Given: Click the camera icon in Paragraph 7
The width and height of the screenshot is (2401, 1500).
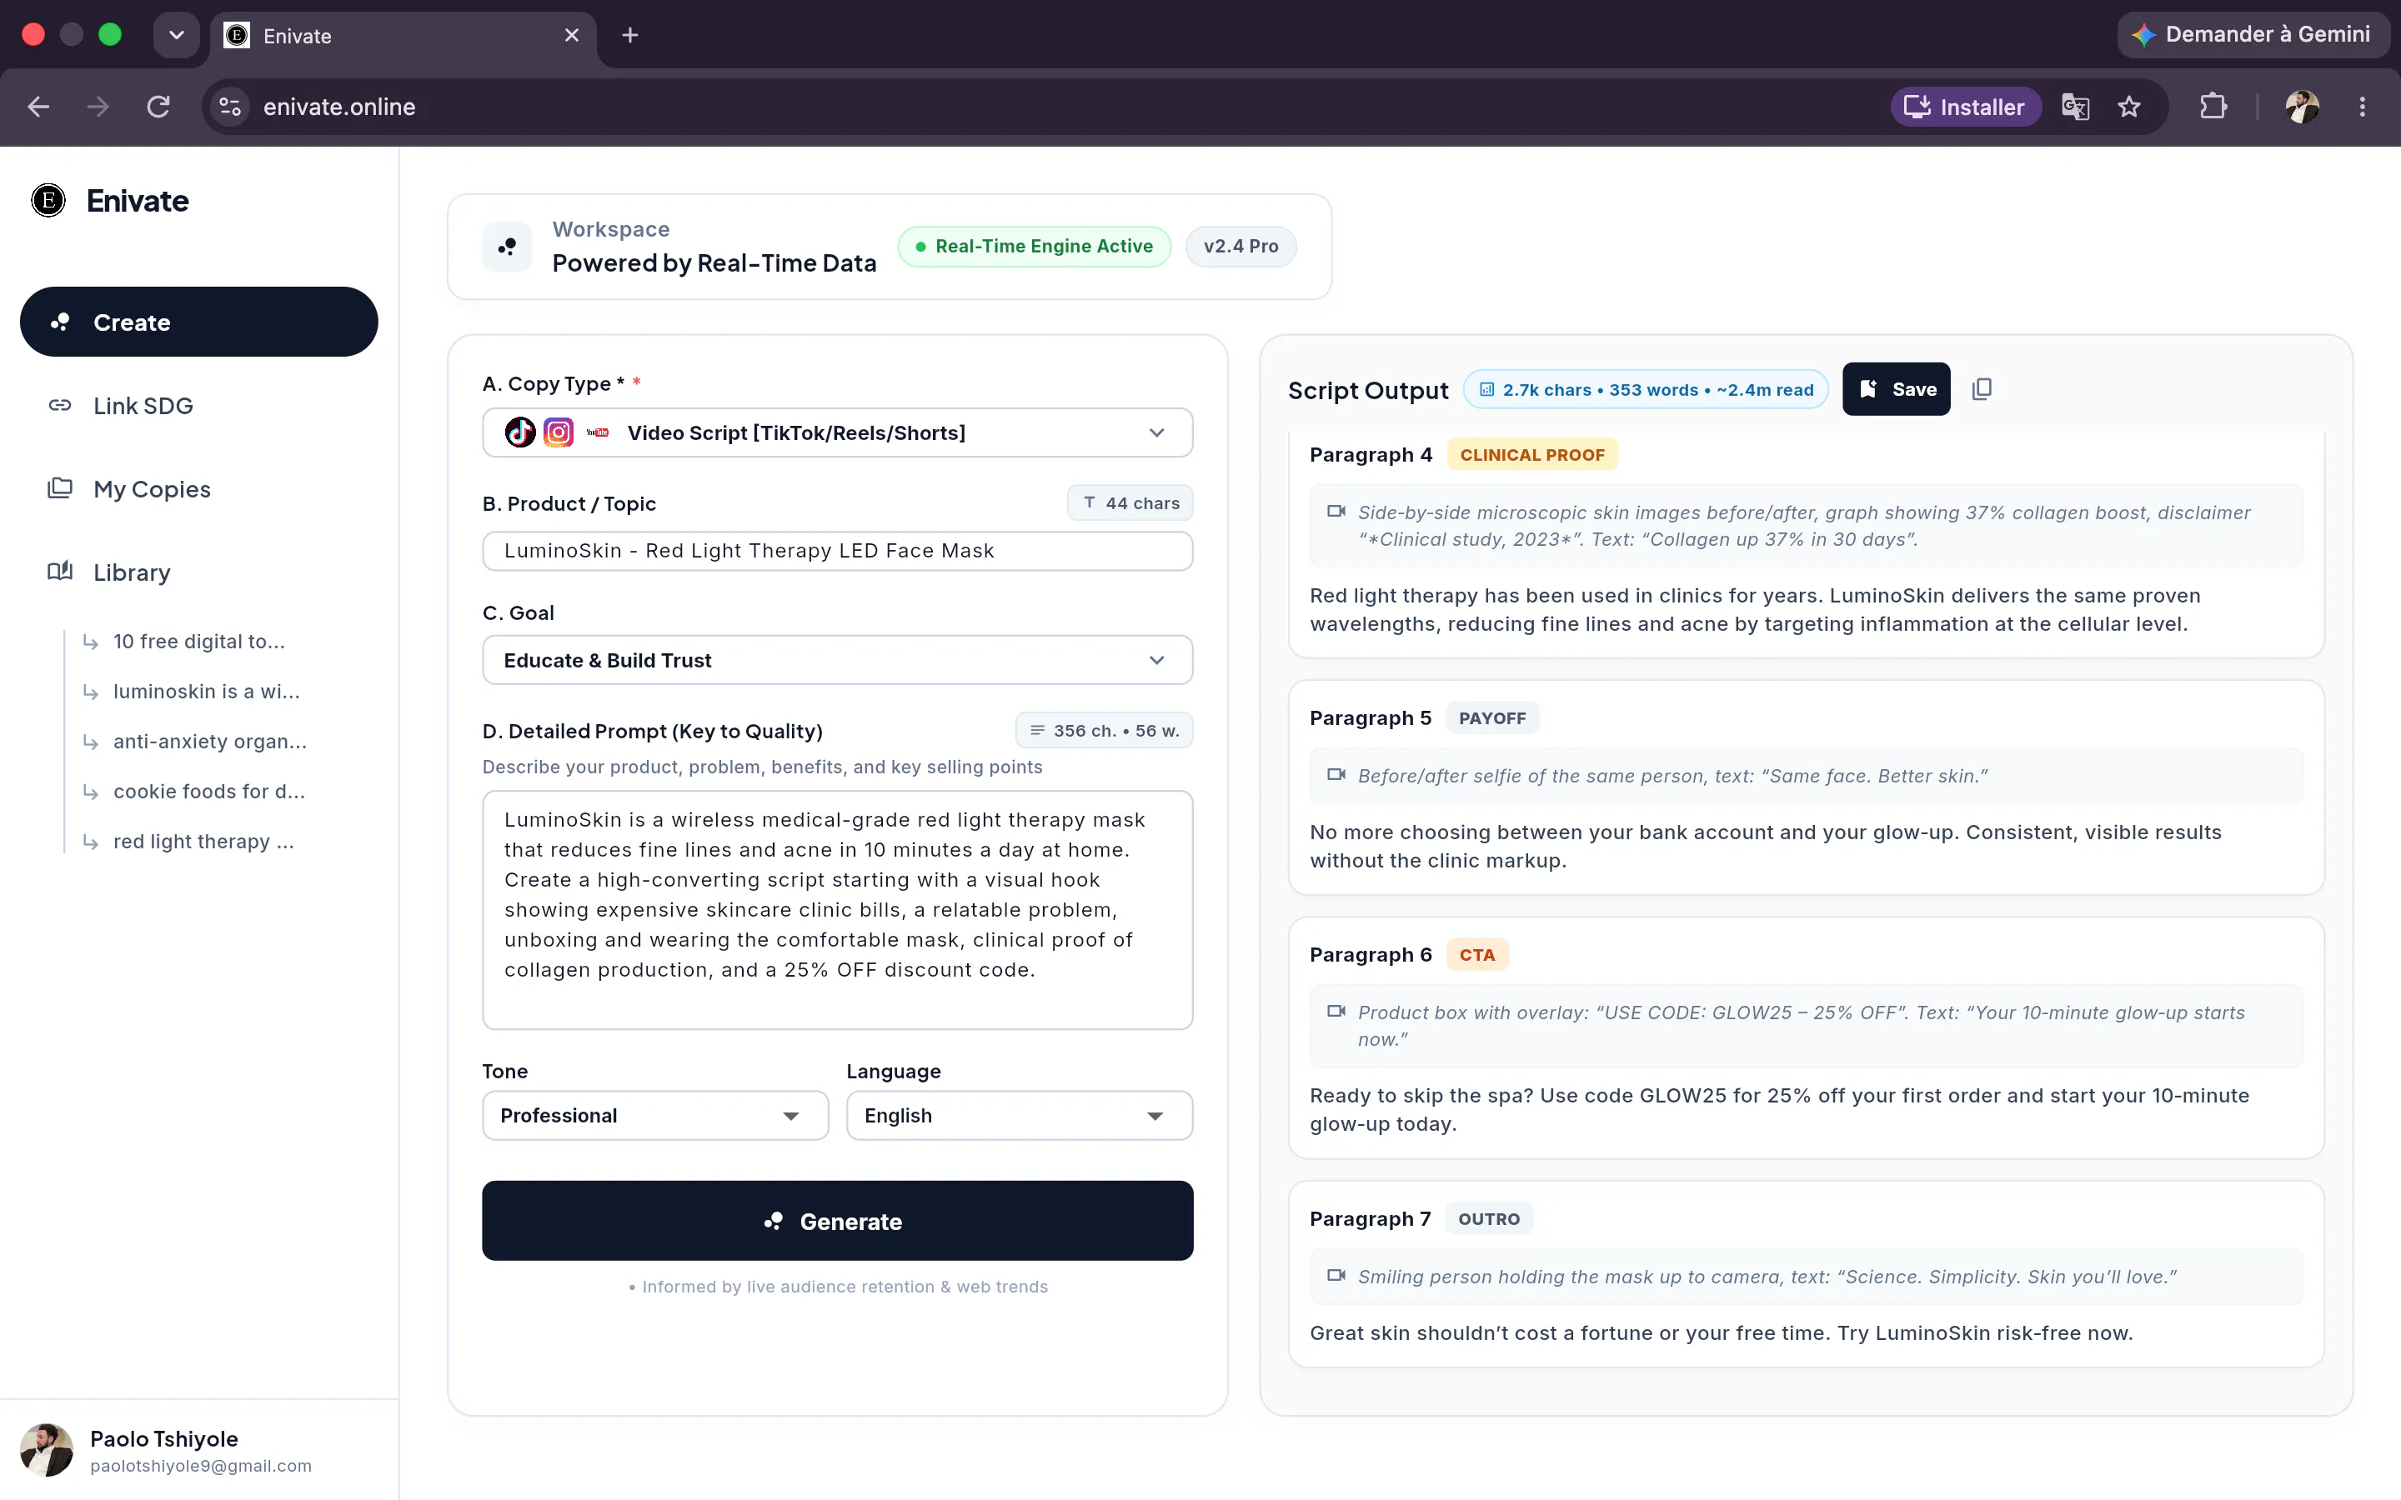Looking at the screenshot, I should [x=1336, y=1276].
